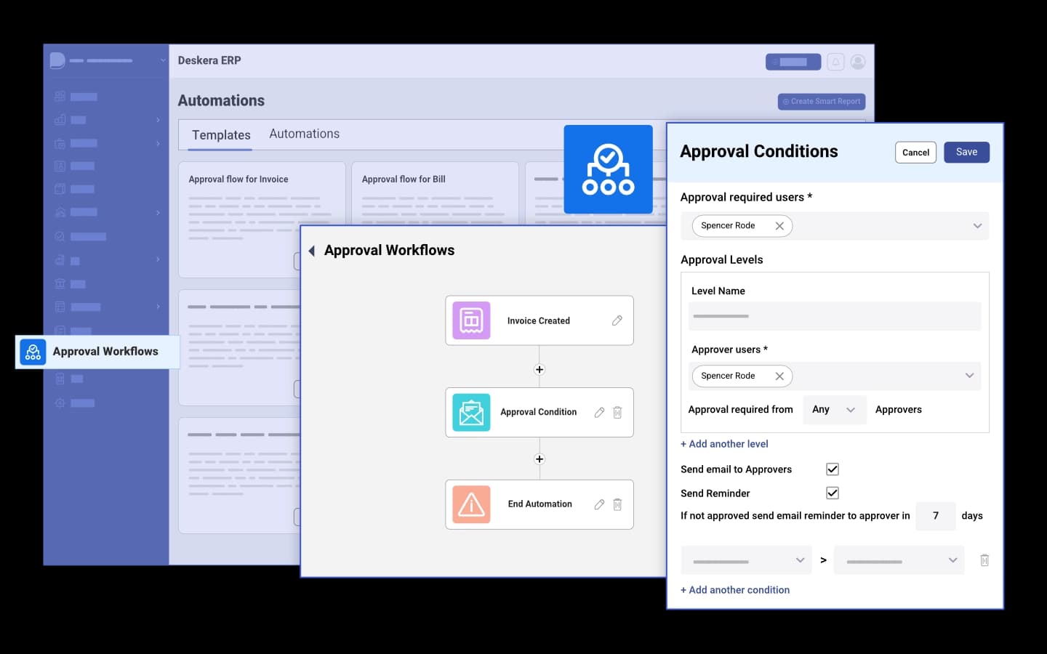
Task: Delete the Approval Condition step
Action: [617, 413]
